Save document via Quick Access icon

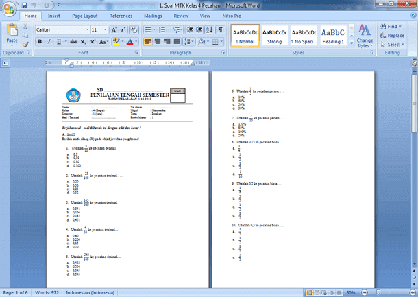(25, 5)
